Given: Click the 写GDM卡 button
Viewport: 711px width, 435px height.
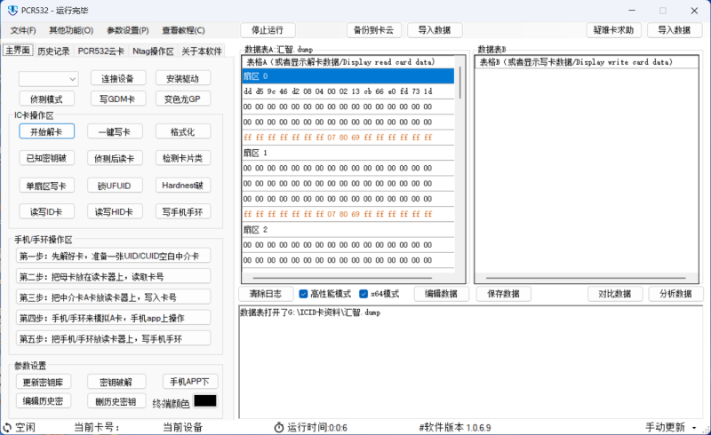Looking at the screenshot, I should coord(118,99).
